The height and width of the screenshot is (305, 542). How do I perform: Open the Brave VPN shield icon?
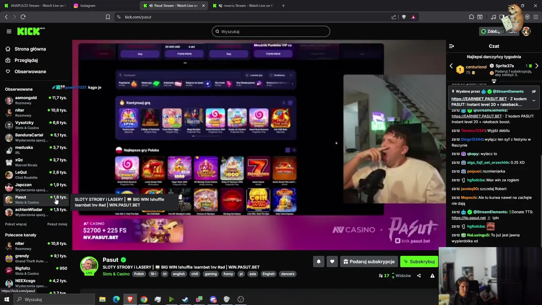point(527,17)
